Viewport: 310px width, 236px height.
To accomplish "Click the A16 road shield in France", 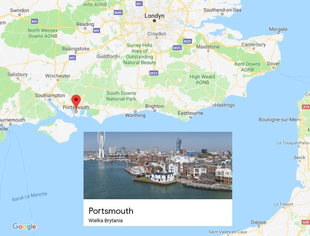I will pyautogui.click(x=306, y=107).
